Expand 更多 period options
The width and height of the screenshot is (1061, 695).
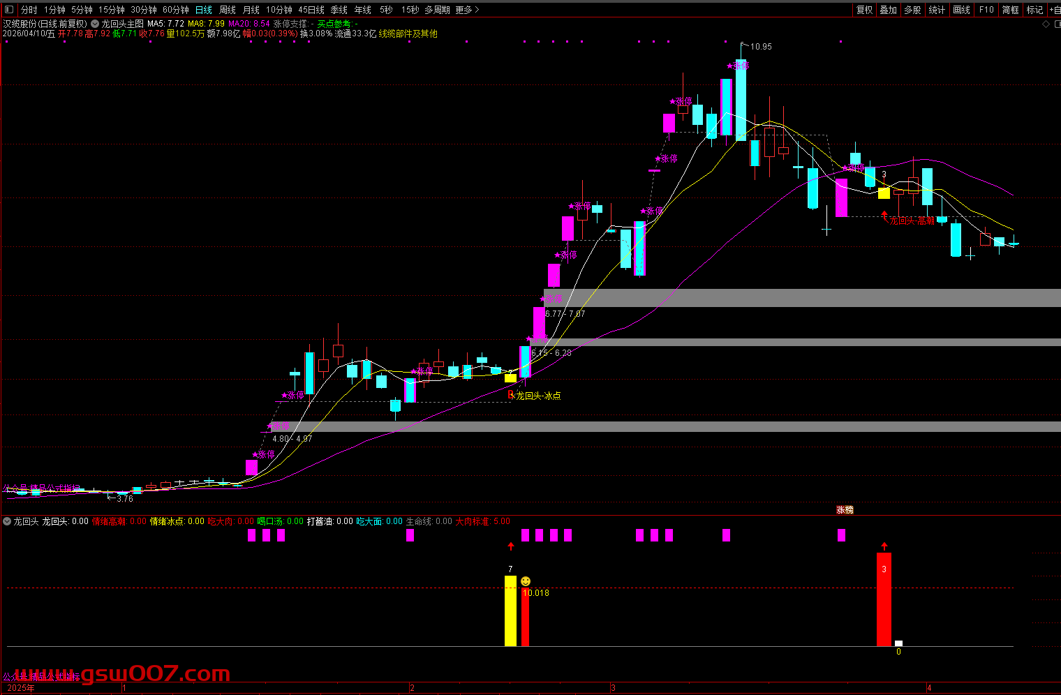click(466, 10)
